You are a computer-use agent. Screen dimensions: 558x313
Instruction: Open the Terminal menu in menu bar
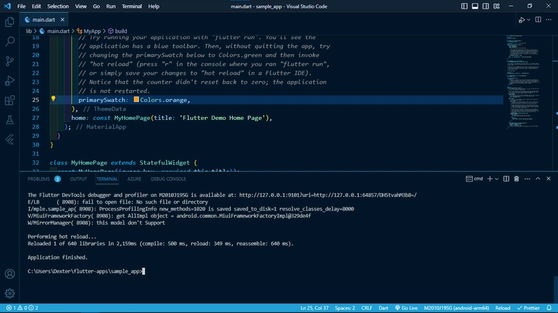[133, 6]
